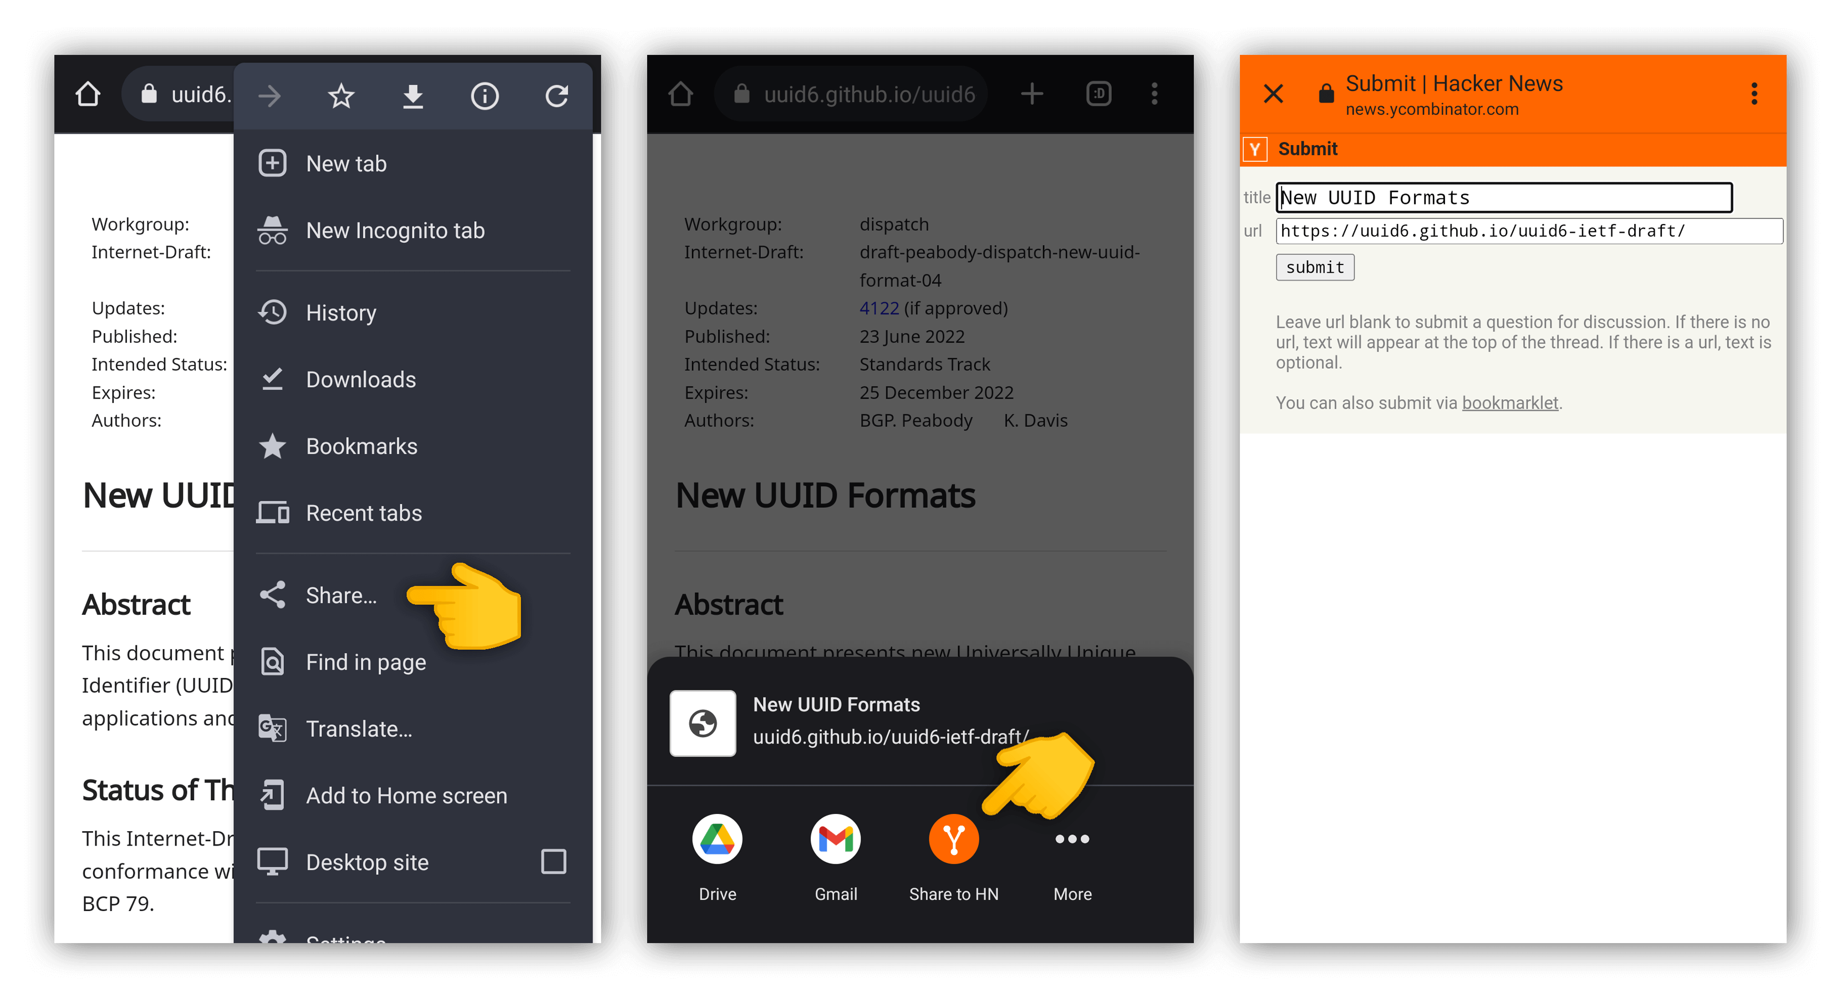
Task: Click the submit button on Hacker News
Action: [x=1315, y=267]
